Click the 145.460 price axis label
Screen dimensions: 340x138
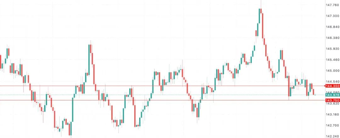click(332, 60)
